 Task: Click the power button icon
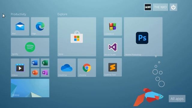pyautogui.click(x=173, y=7)
